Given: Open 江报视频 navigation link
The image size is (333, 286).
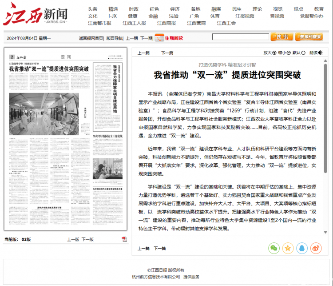Looking at the screenshot, I should tap(245, 16).
